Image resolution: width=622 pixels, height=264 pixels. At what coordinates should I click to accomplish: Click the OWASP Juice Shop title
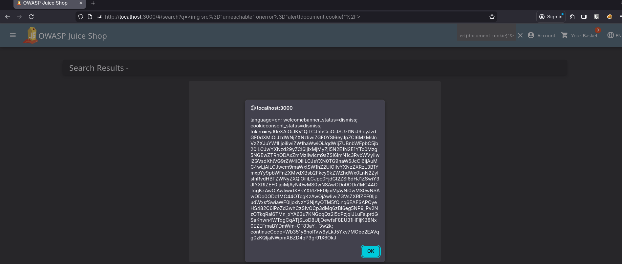pos(73,36)
